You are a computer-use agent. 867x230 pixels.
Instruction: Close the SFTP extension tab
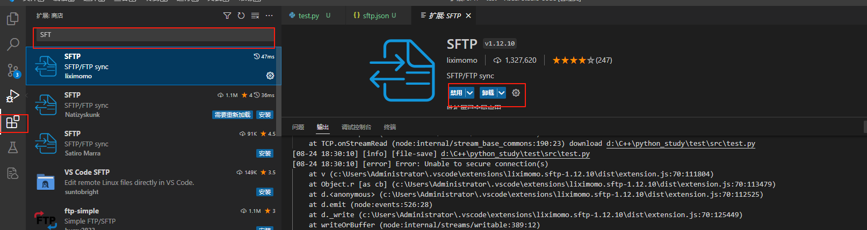pyautogui.click(x=468, y=16)
